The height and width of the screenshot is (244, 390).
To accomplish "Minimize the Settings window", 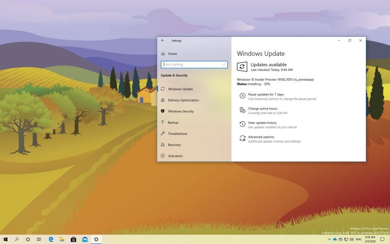I will 339,40.
